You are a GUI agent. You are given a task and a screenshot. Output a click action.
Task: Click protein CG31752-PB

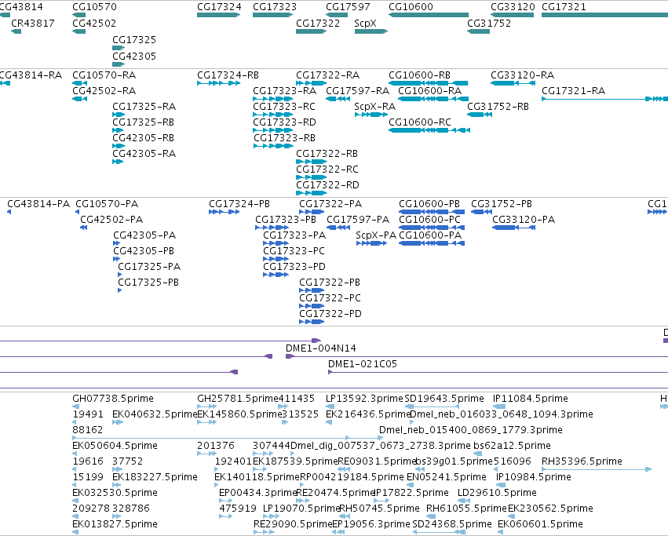(502, 204)
